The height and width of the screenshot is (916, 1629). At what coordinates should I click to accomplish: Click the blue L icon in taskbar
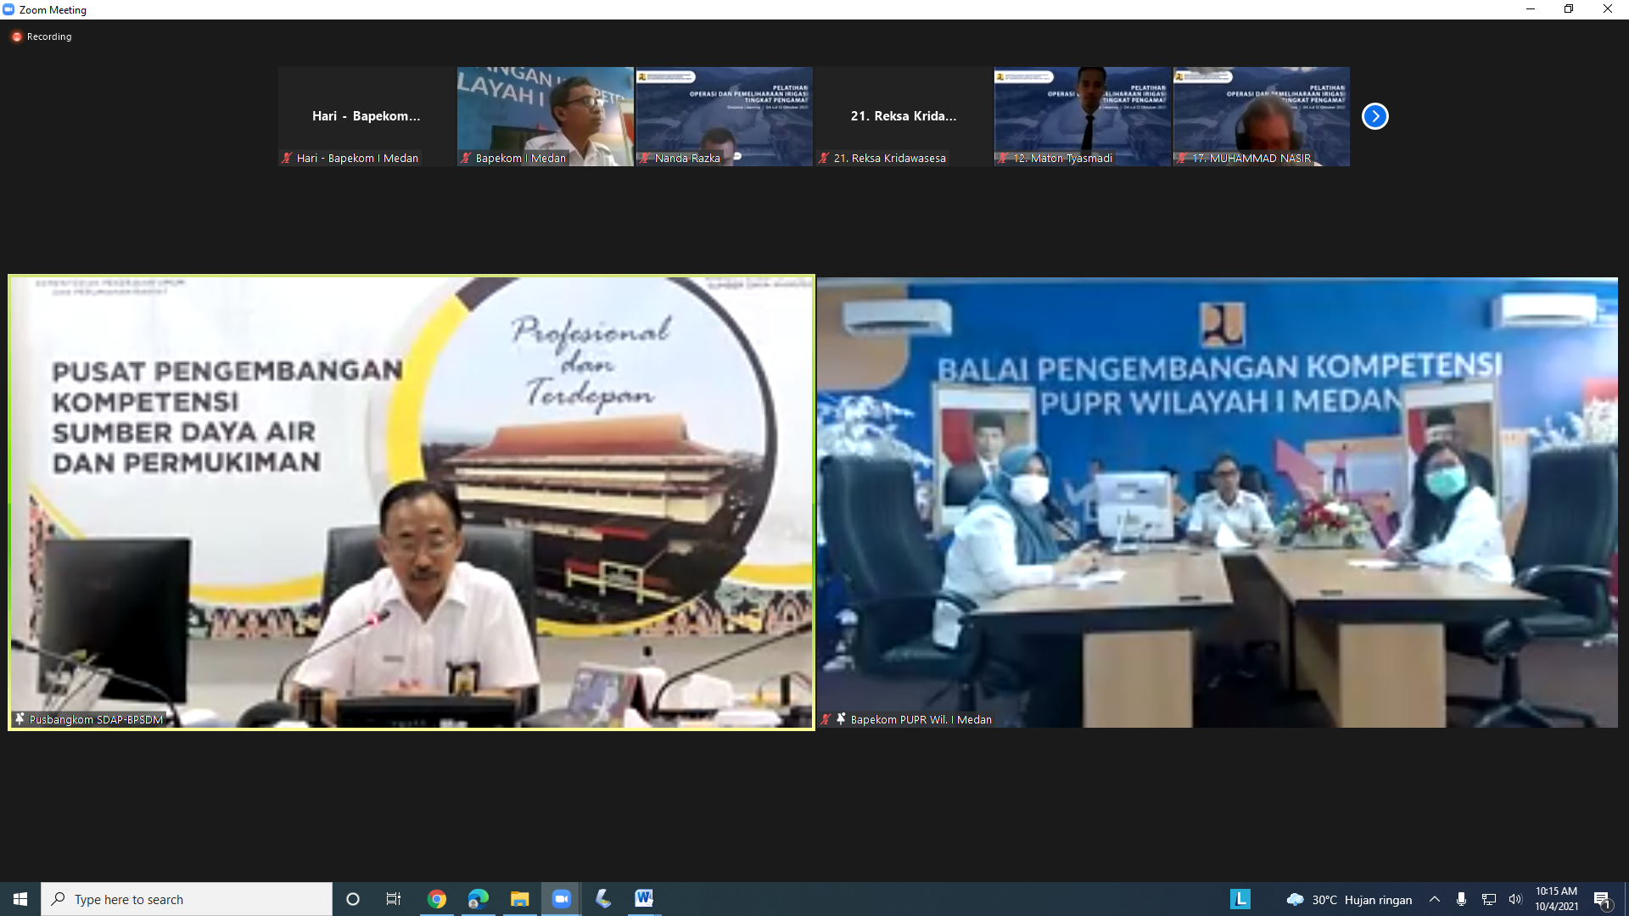[1240, 899]
